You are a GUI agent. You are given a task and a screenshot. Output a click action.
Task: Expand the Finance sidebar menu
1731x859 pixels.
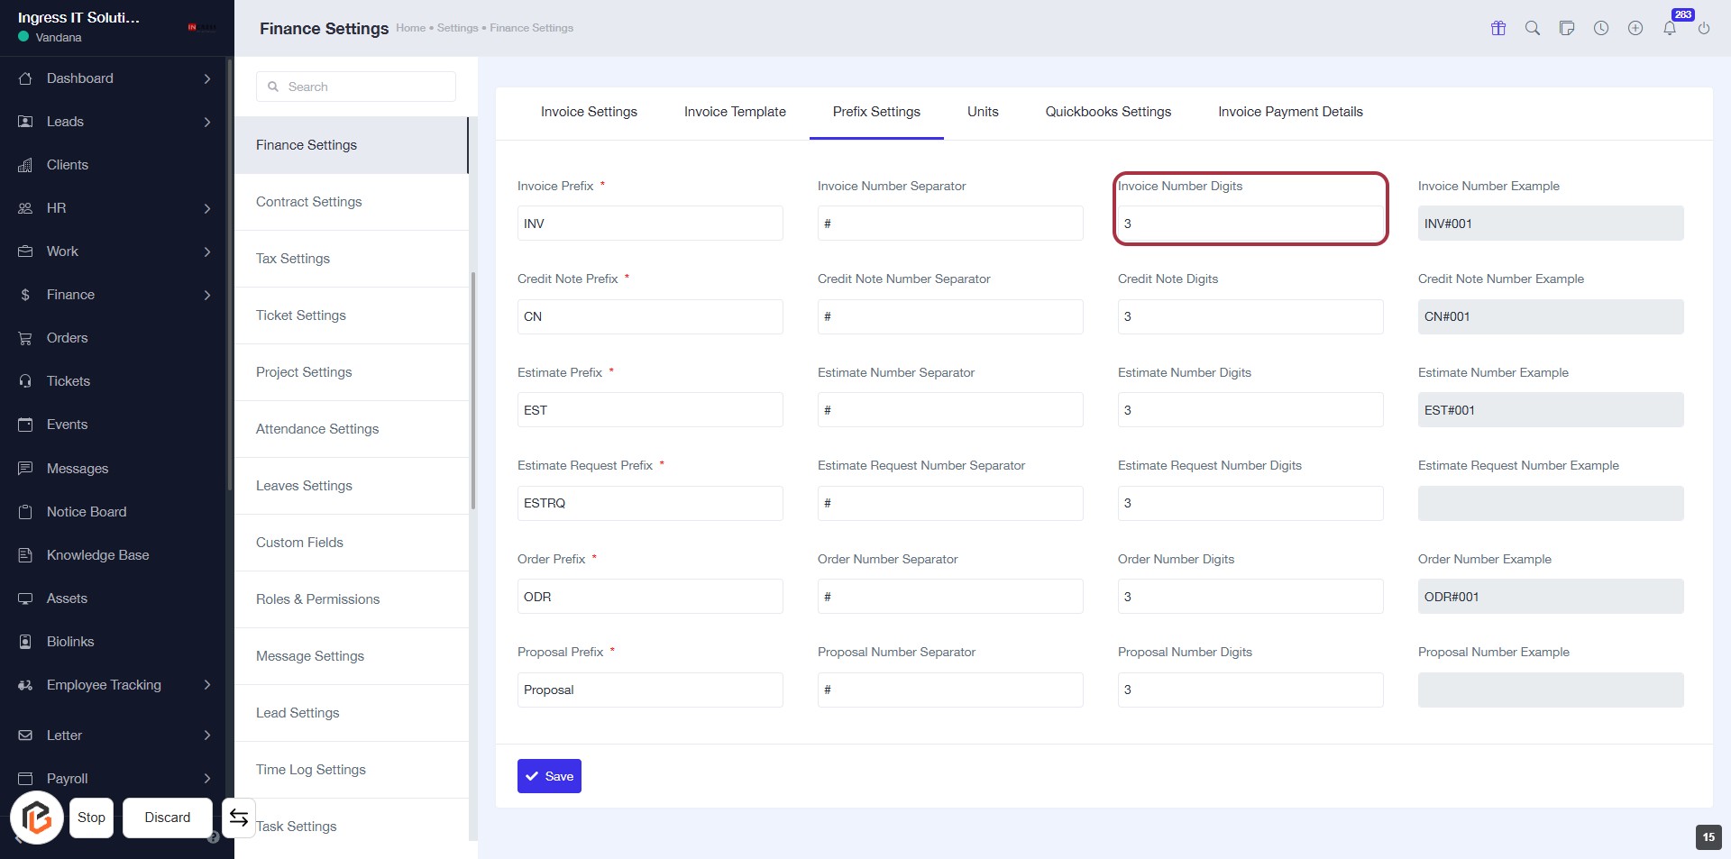[x=207, y=295]
